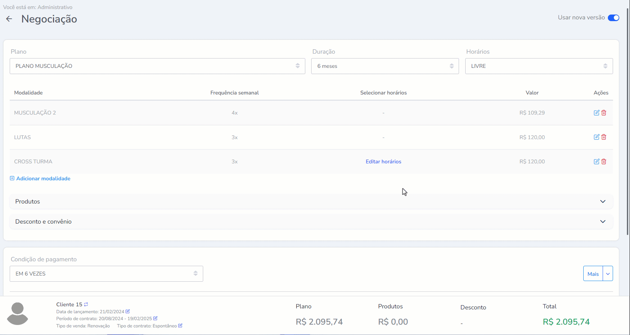The height and width of the screenshot is (335, 630).
Task: Edit the CROSS TURMA modality row
Action: (x=596, y=162)
